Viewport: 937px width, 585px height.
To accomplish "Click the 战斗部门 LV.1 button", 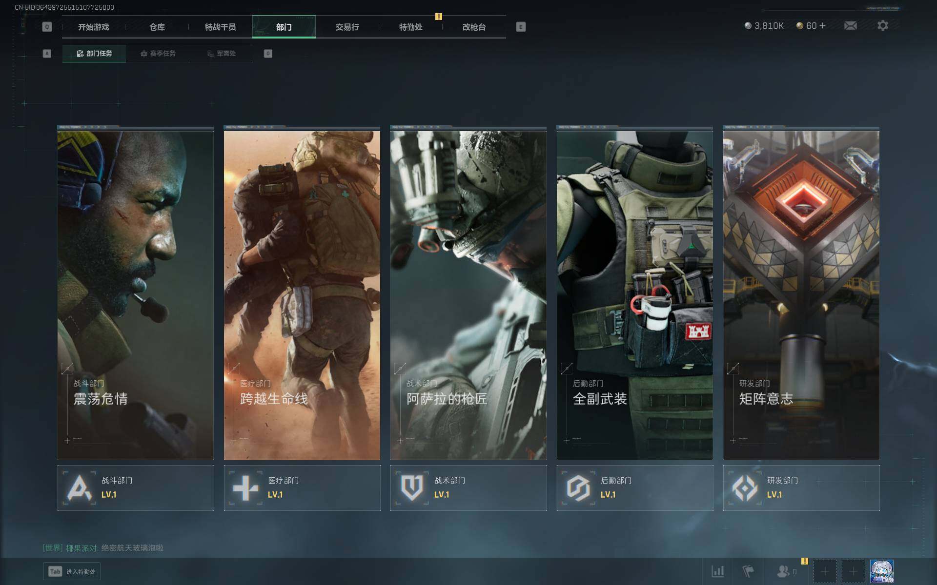I will (x=136, y=487).
